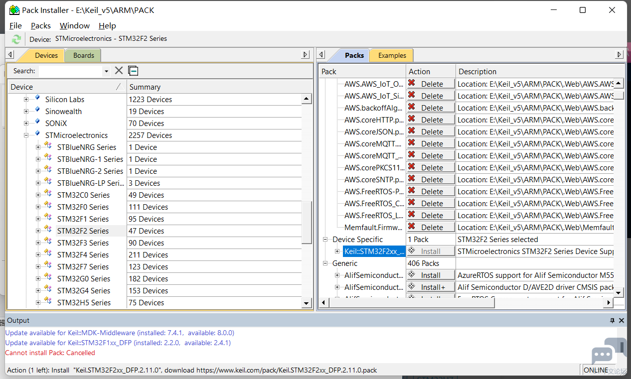Screen dimensions: 631x379
Task: Expand the SONiX vendor node
Action: tap(26, 124)
